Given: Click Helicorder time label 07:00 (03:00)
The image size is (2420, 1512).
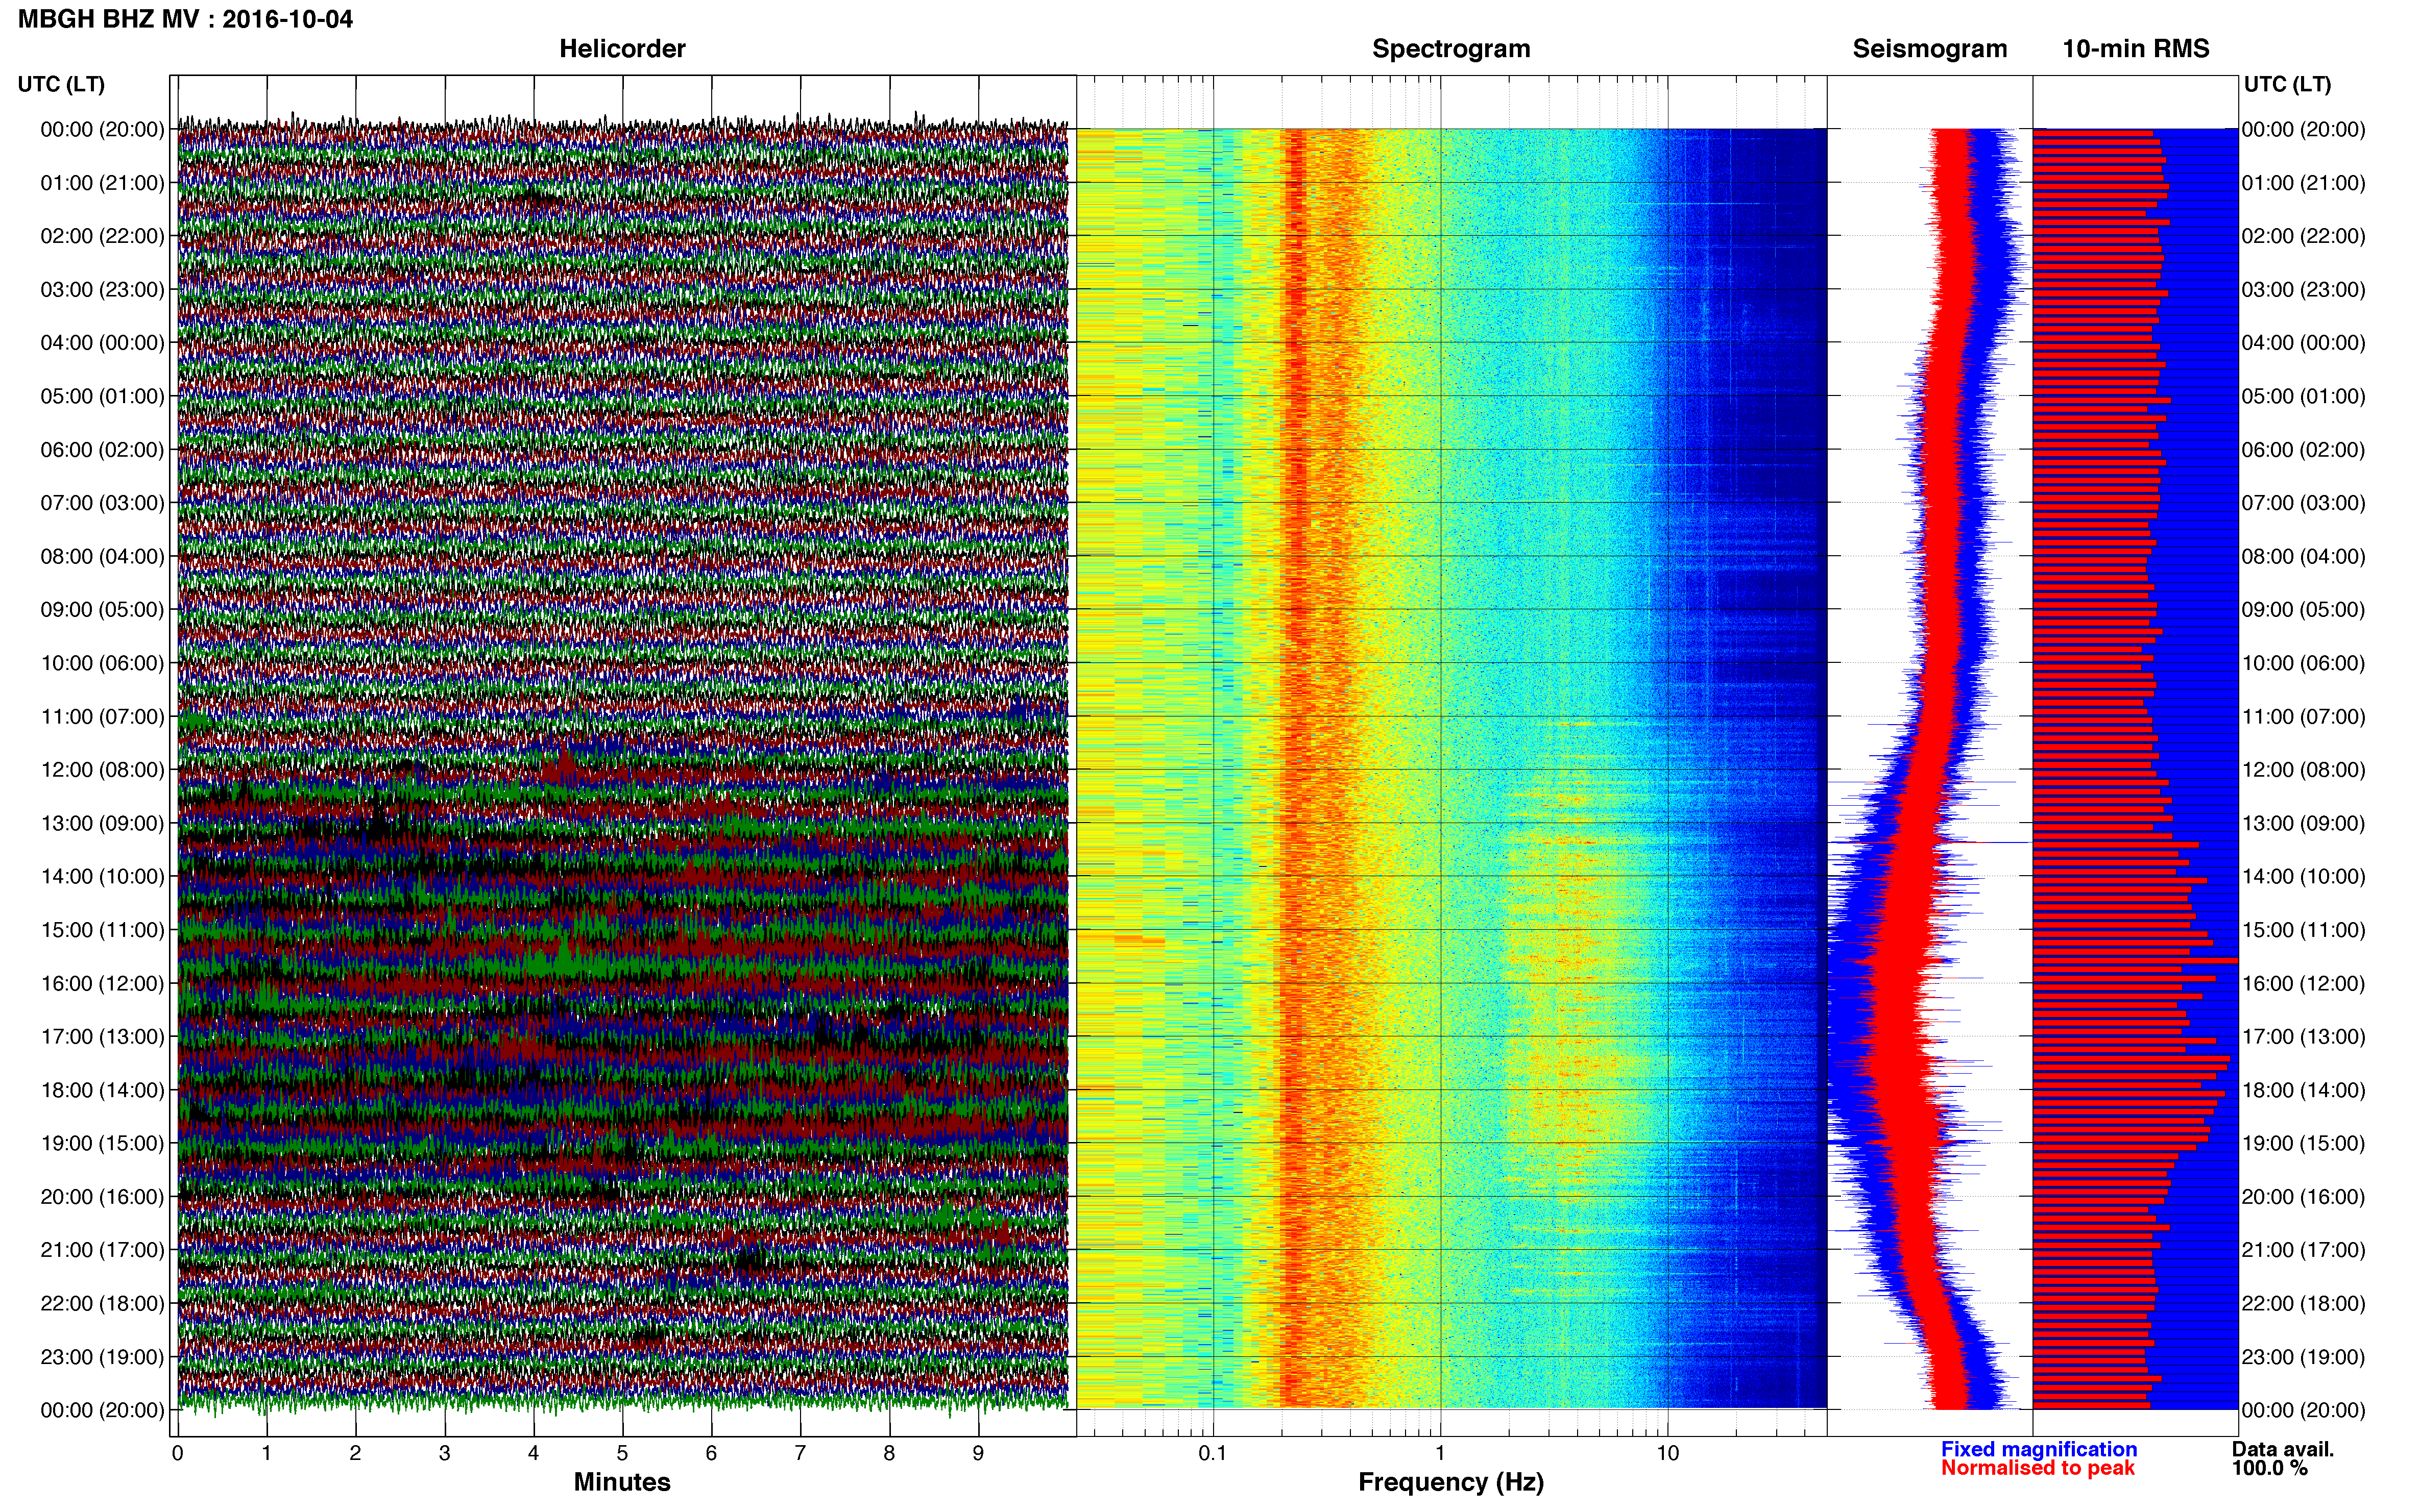Looking at the screenshot, I should coord(102,503).
